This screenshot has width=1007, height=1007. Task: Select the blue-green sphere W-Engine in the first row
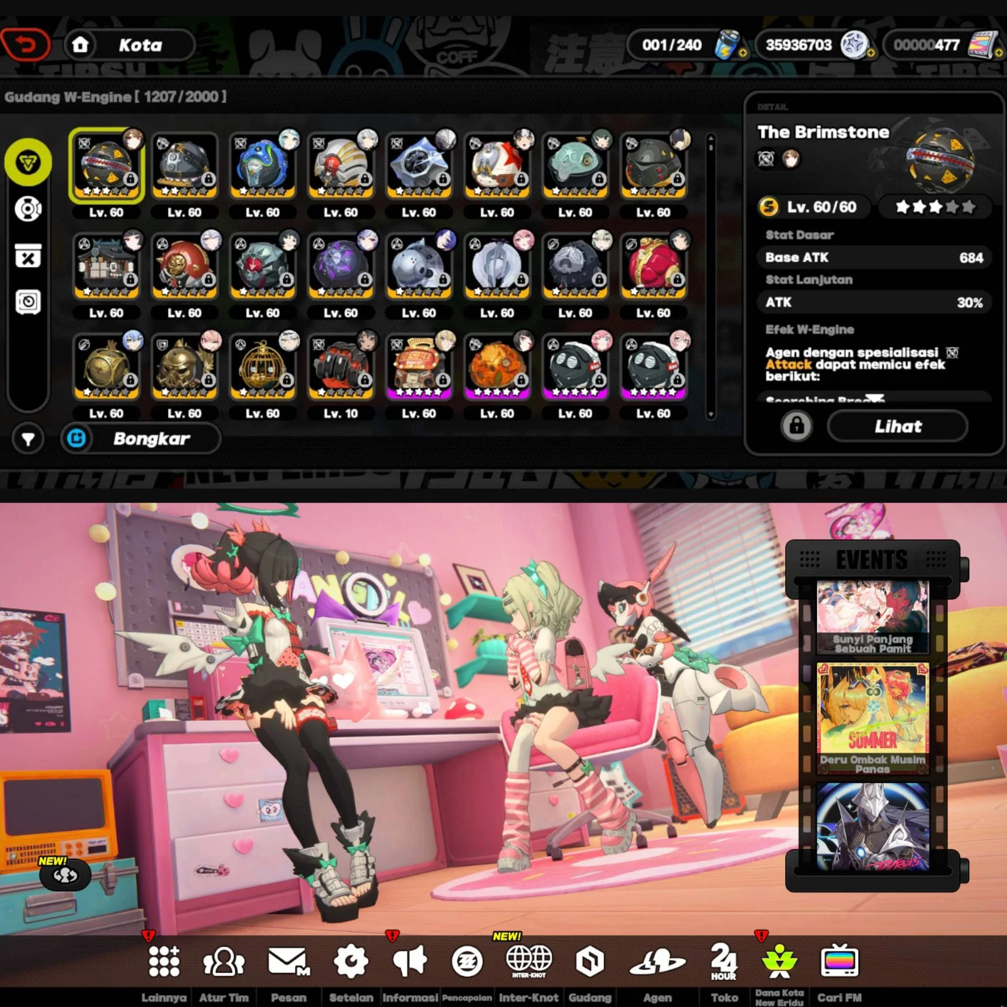coord(263,166)
